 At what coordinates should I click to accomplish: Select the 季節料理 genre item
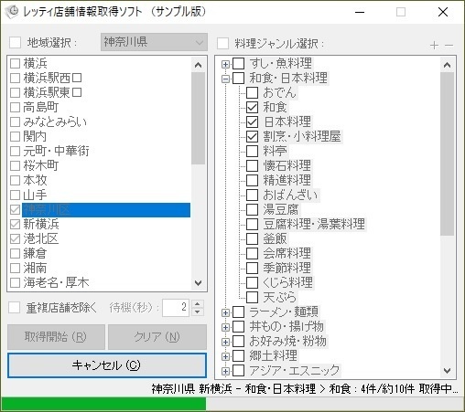click(x=287, y=268)
